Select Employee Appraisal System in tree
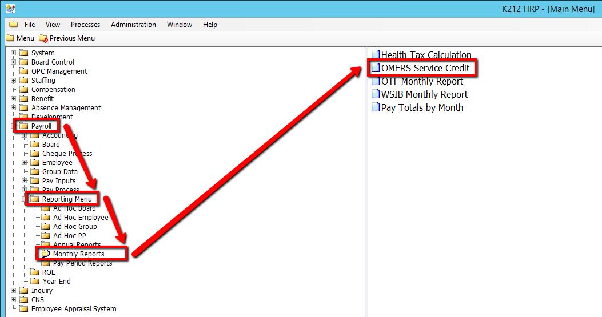Screen dimensions: 602x317 [x=73, y=309]
